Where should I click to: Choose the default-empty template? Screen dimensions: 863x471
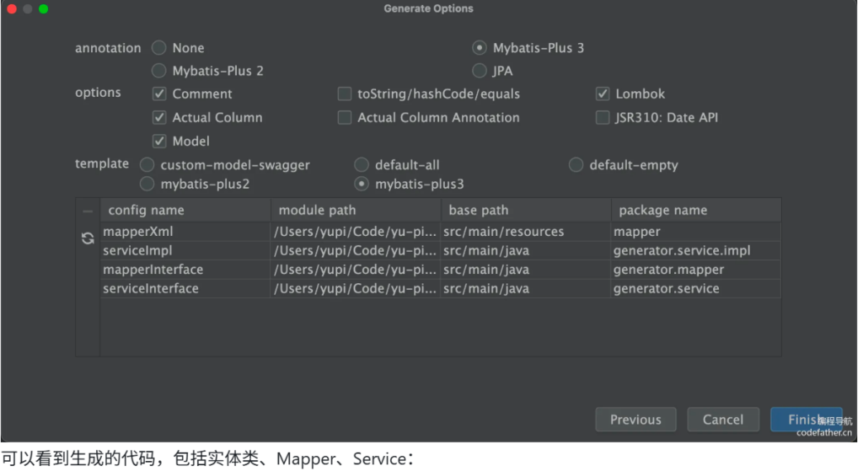point(576,165)
